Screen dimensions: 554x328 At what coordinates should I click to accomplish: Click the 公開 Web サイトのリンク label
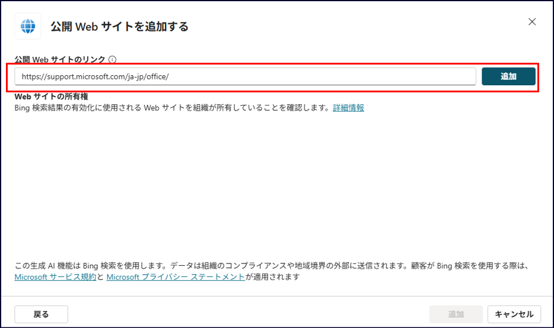(60, 59)
